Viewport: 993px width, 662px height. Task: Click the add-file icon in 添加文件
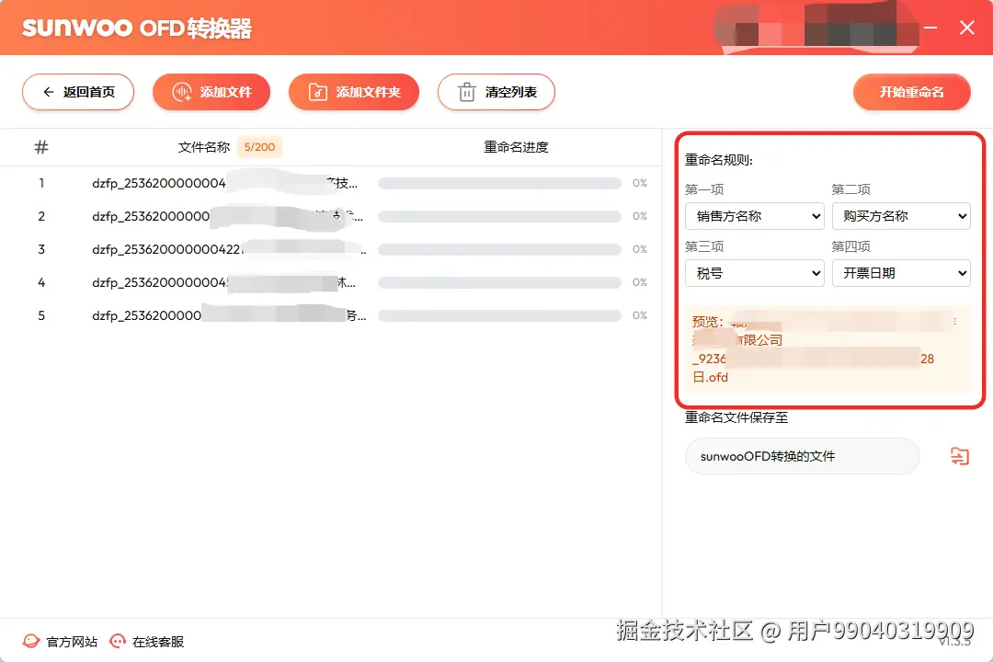pyautogui.click(x=182, y=93)
